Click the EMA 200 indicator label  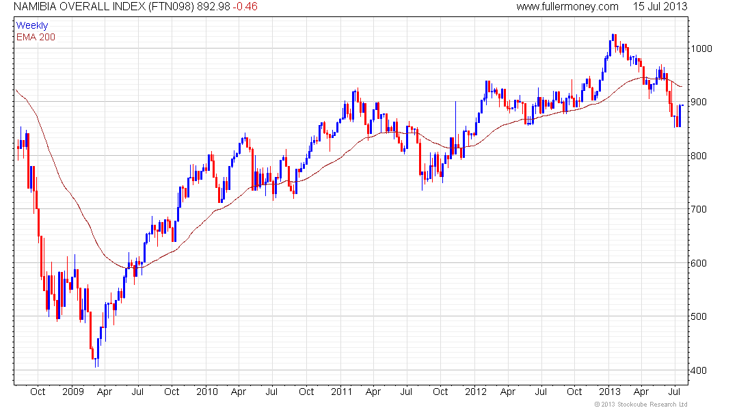point(36,36)
